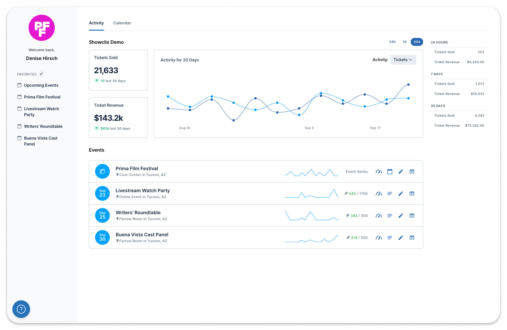Select Prima Film Festival from Favorites
The image size is (507, 330).
(x=42, y=97)
